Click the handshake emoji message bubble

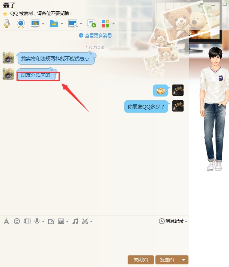[x=161, y=91]
